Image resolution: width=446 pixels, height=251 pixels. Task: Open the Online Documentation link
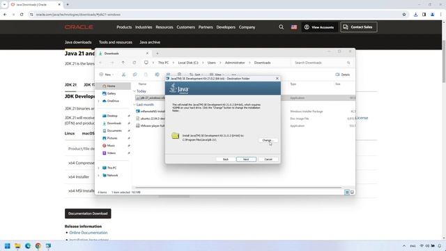point(89,232)
